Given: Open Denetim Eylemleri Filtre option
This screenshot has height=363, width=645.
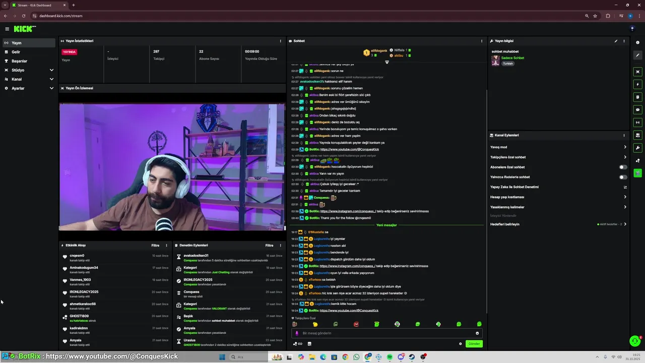Looking at the screenshot, I should coord(270,246).
